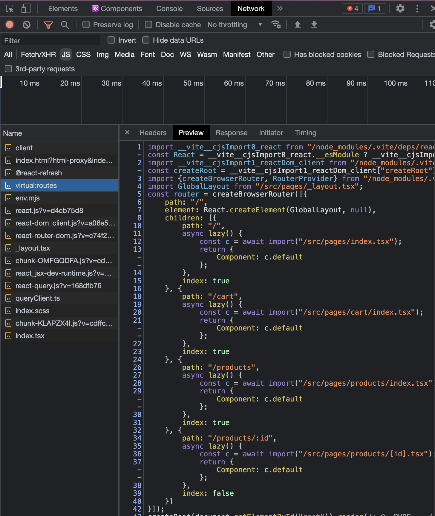Viewport: 435px width, 516px height.
Task: Export HAR file download arrow
Action: pos(314,24)
